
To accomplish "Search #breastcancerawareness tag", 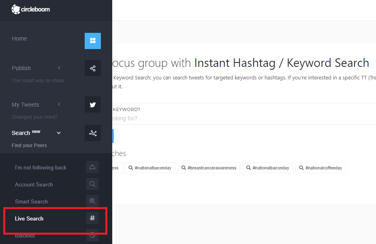I will click(209, 168).
